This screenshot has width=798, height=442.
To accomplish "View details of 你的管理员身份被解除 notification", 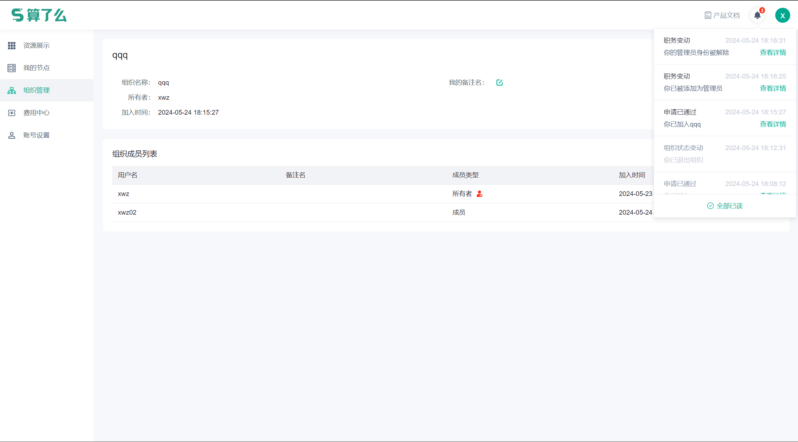I will pos(773,53).
